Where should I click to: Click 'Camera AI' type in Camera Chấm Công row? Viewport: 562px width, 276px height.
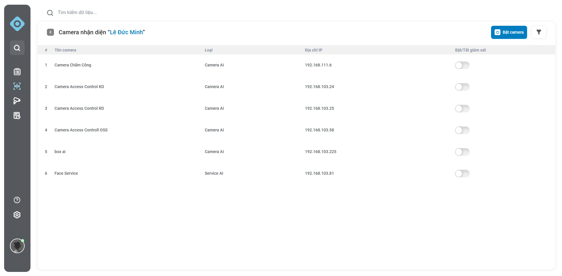[214, 65]
